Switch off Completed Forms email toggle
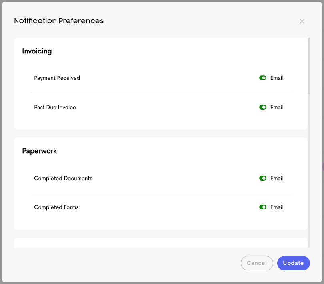Screen dimensions: 324x284 [263, 207]
